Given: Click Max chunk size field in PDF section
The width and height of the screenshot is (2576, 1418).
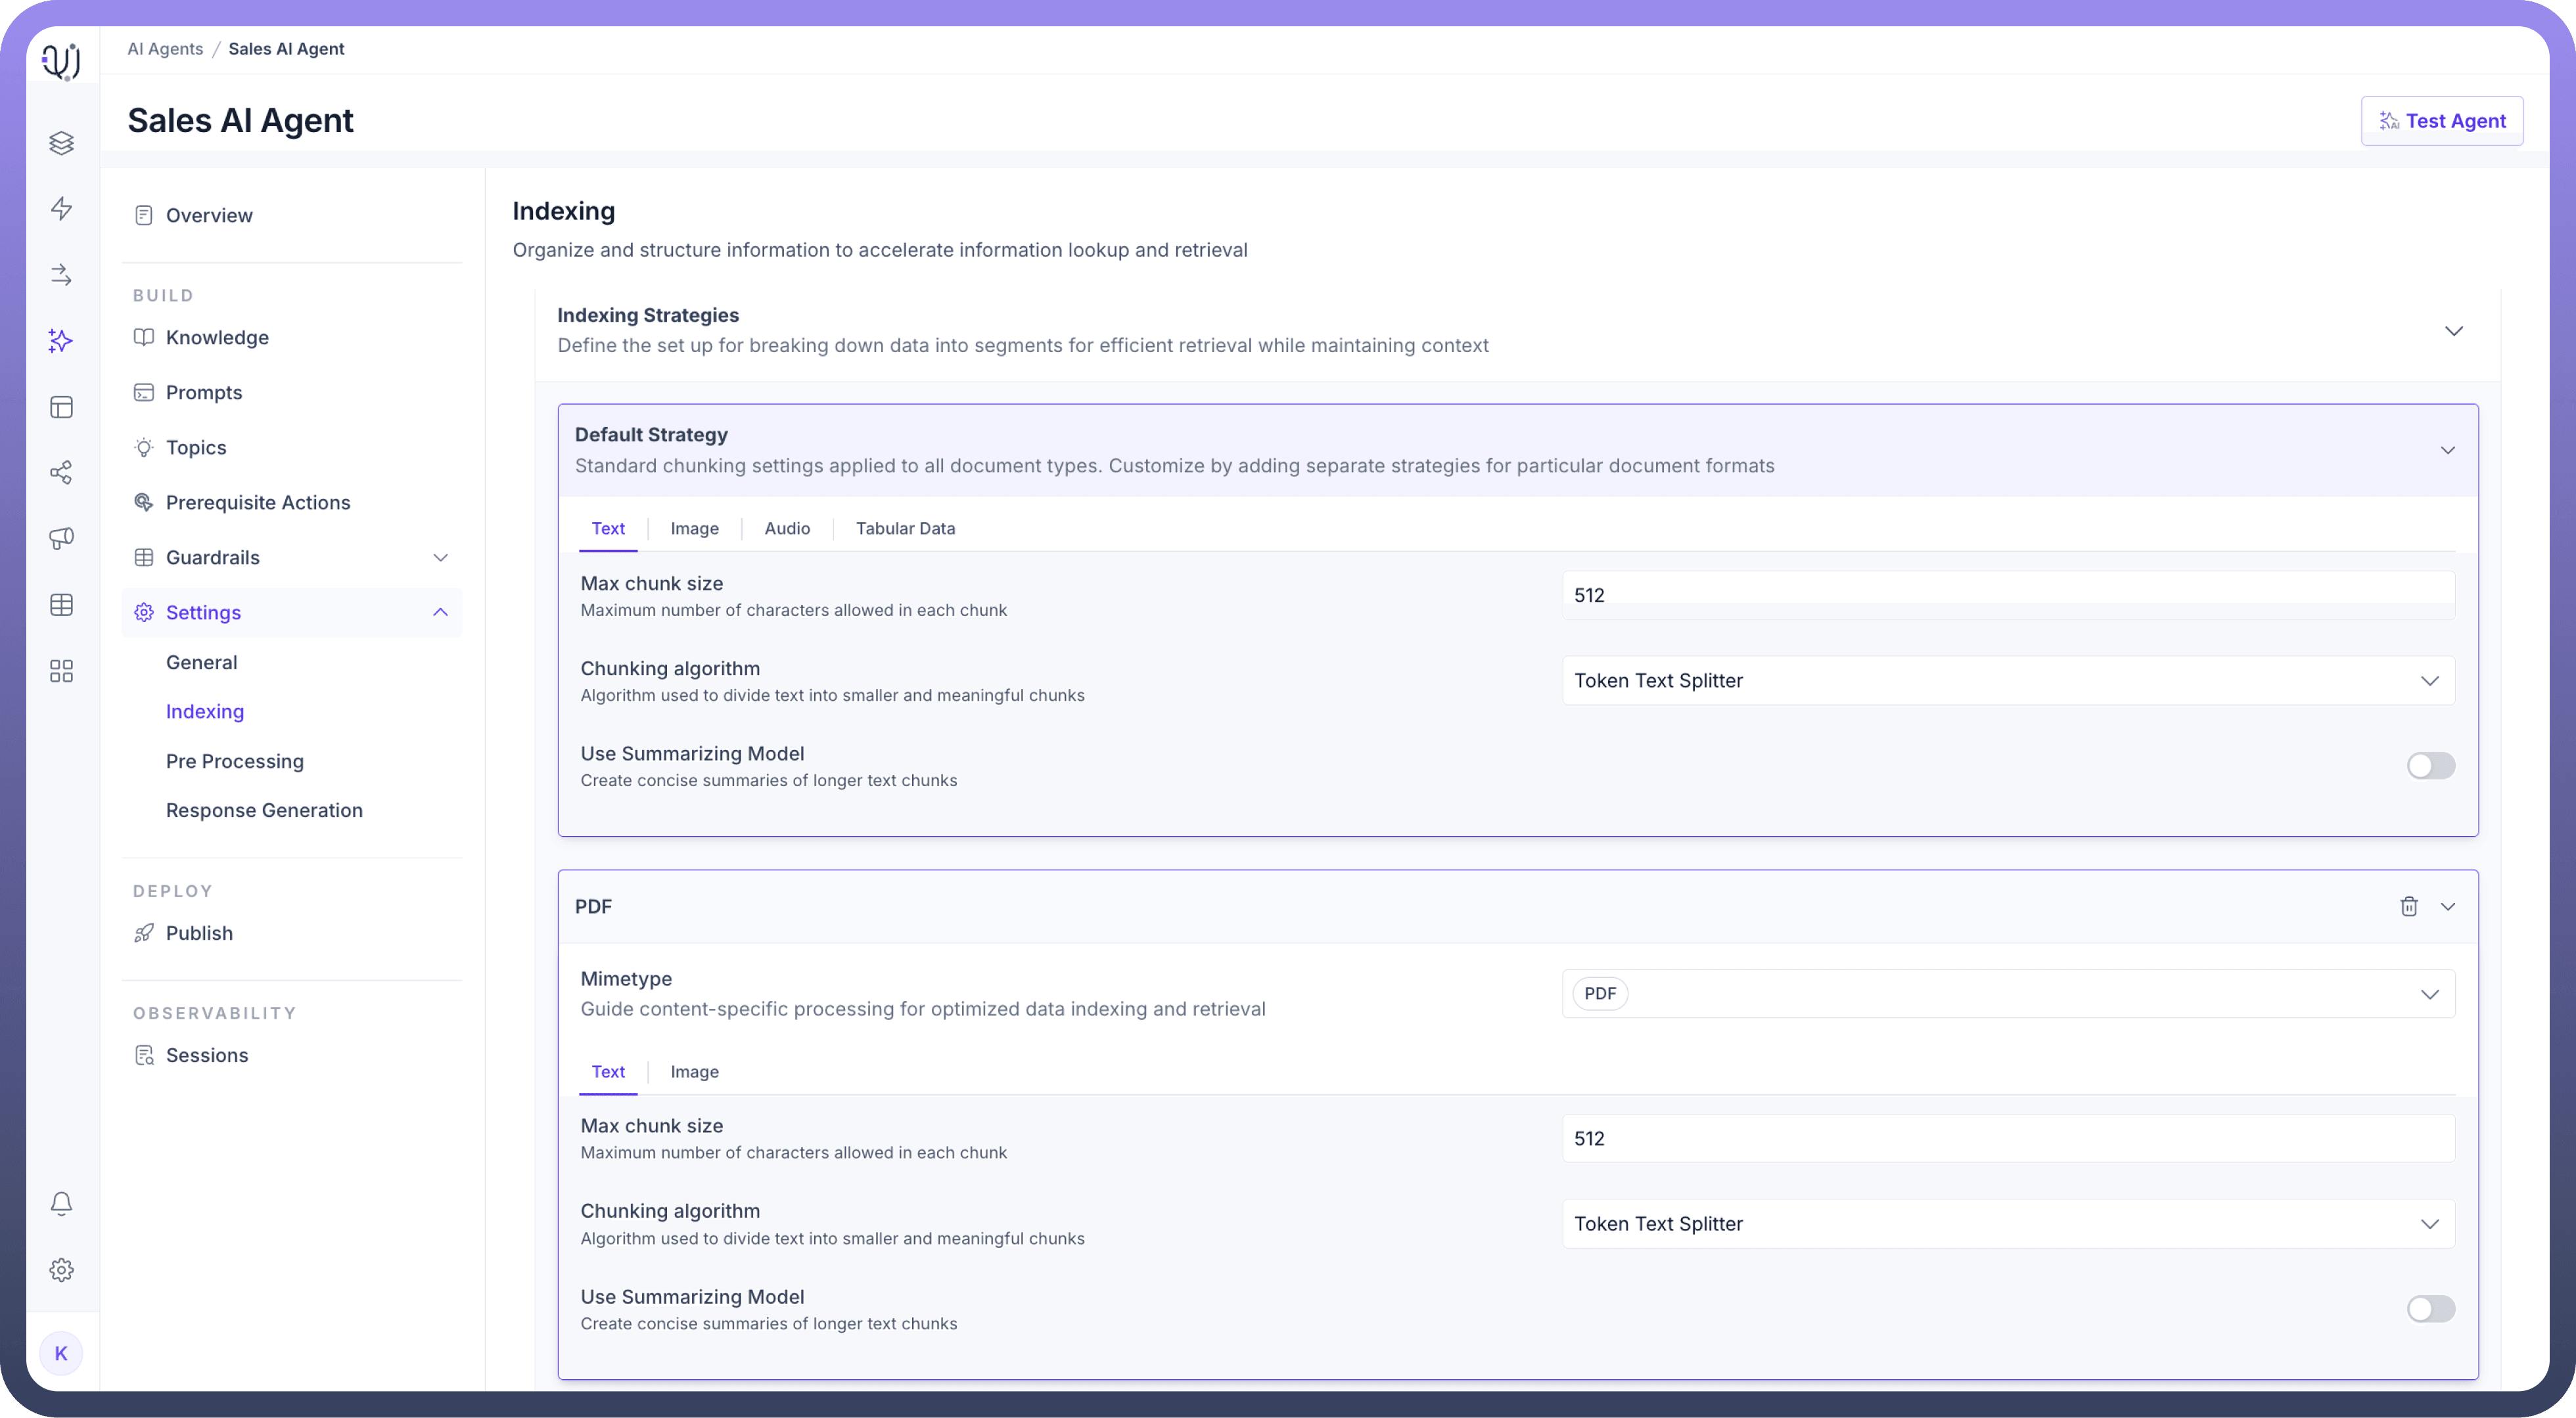Looking at the screenshot, I should click(2008, 1138).
